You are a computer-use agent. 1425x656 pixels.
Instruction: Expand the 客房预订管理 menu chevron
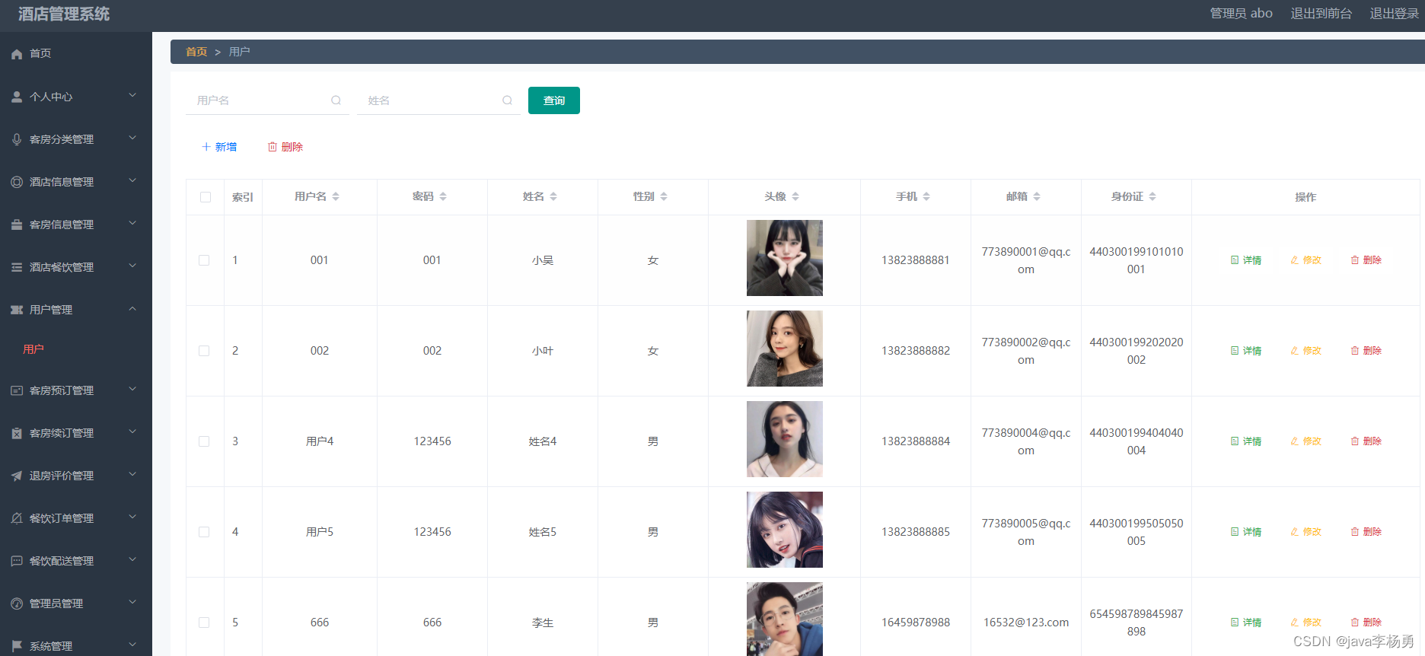132,389
